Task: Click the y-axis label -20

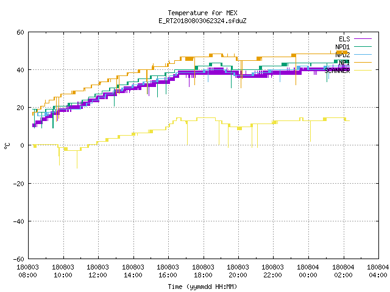Action: 19,184
